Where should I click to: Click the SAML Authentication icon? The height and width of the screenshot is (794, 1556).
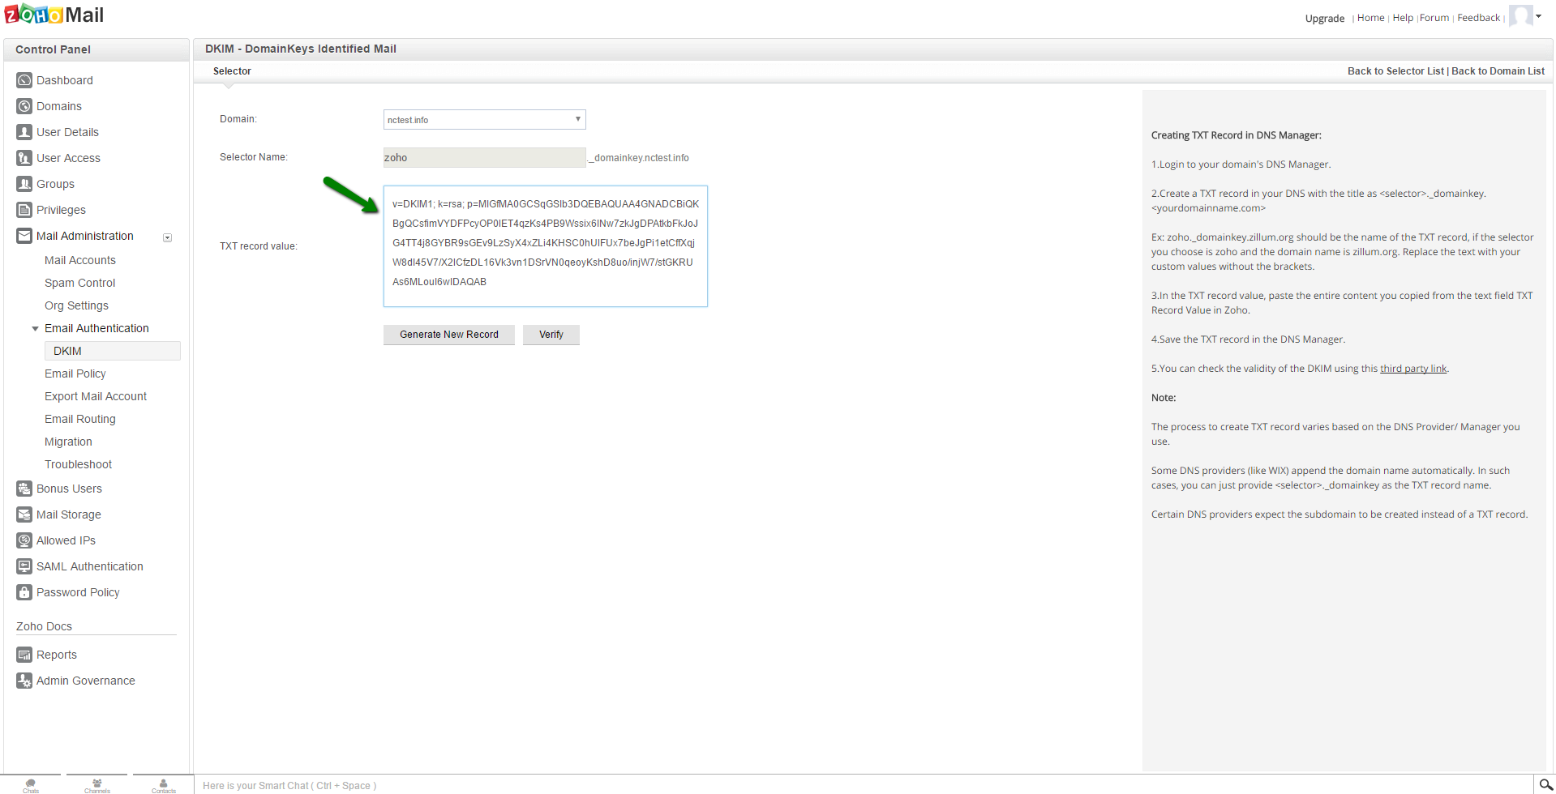[x=24, y=566]
